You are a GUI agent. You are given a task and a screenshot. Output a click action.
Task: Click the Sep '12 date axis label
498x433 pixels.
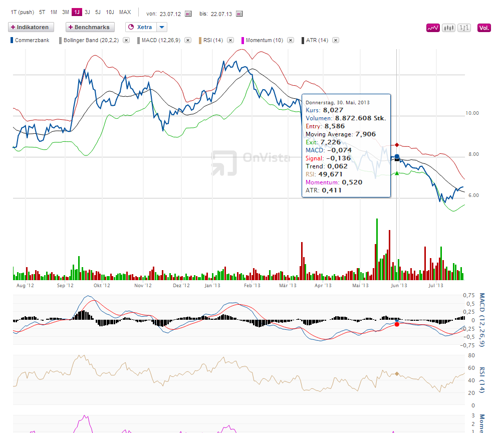coord(65,286)
